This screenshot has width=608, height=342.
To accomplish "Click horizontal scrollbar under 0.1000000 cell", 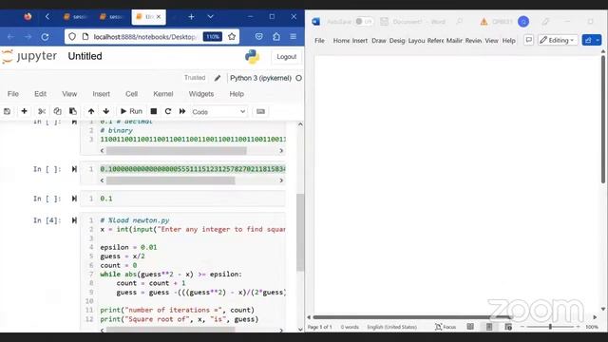I will (170, 180).
